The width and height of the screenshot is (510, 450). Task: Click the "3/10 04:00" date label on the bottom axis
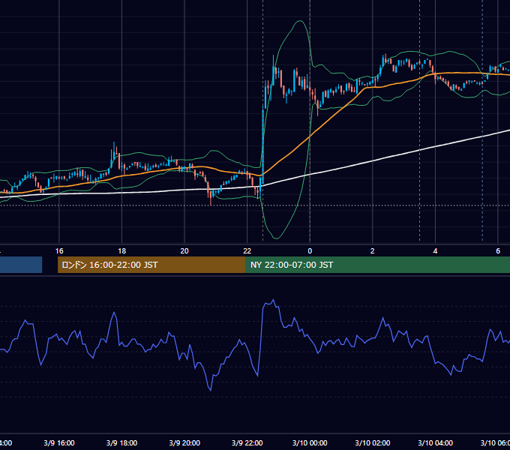coord(435,442)
